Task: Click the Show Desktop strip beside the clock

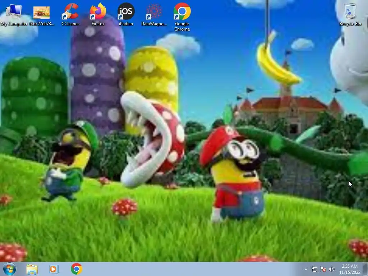Action: point(366,269)
